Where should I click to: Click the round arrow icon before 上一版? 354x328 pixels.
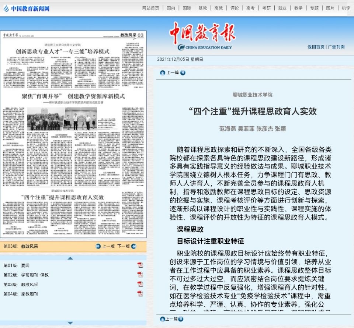click(x=98, y=246)
